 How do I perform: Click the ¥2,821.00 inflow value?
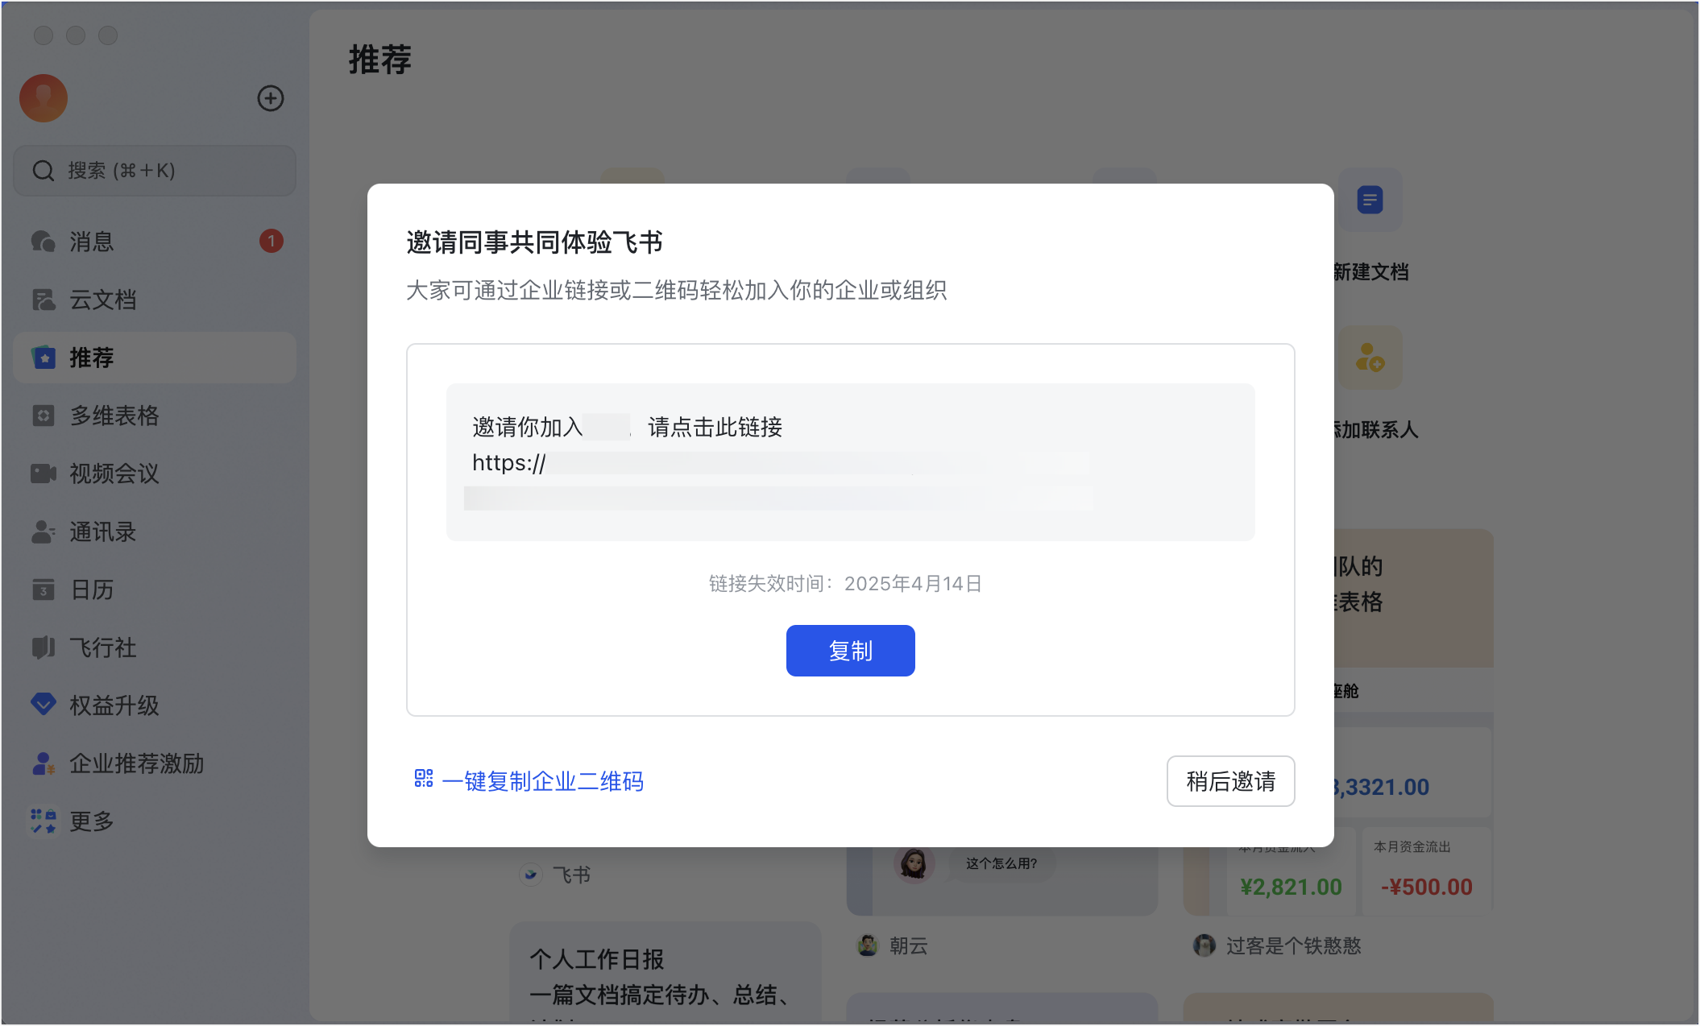[x=1292, y=887]
